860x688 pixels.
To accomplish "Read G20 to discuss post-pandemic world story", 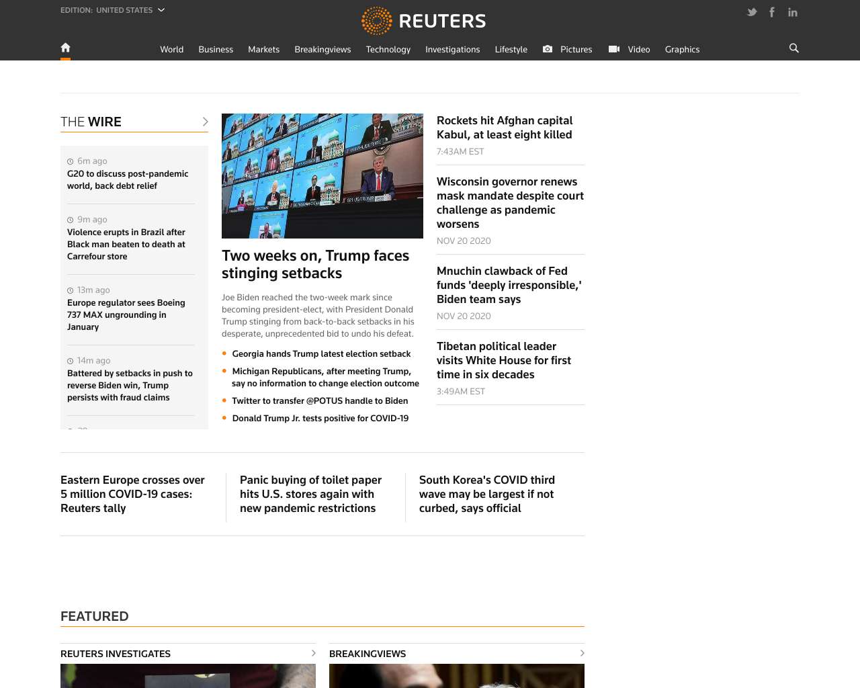I will [128, 180].
